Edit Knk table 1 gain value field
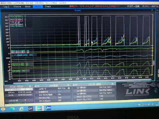159x119 pixels. (x=106, y=96)
